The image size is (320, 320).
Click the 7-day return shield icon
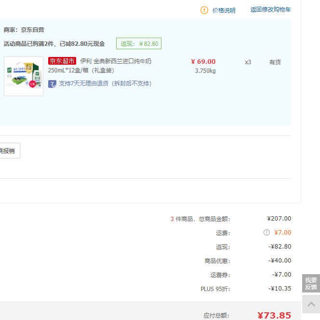coord(52,84)
